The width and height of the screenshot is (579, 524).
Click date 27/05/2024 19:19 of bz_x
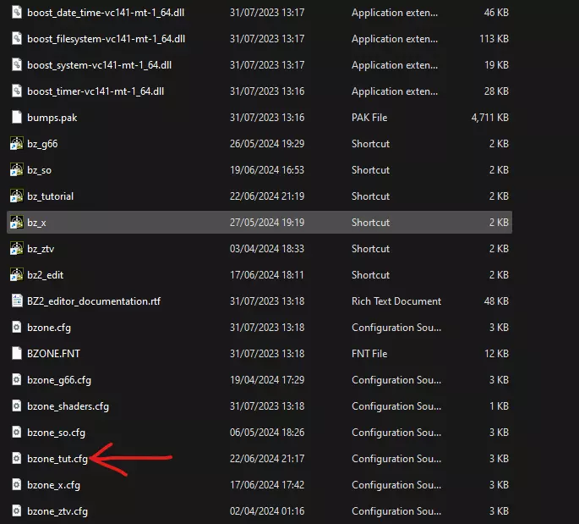tap(267, 223)
